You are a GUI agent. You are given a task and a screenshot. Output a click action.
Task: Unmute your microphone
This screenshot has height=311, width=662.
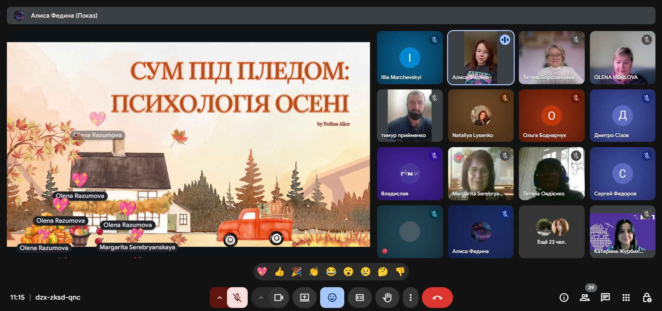[237, 297]
